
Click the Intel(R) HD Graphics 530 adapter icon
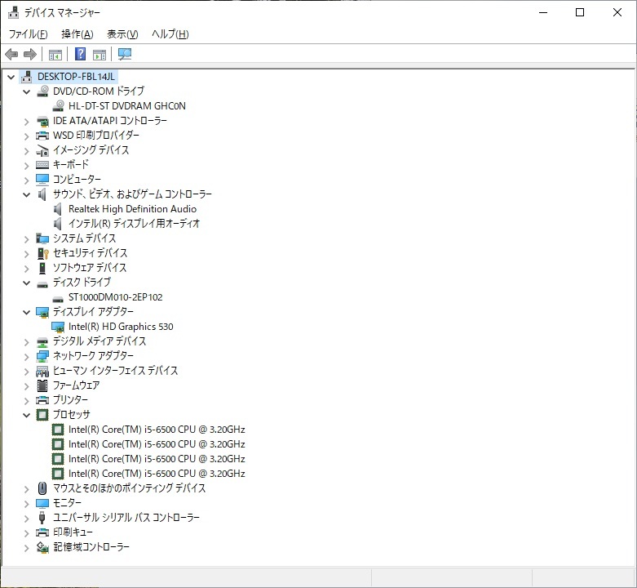58,327
